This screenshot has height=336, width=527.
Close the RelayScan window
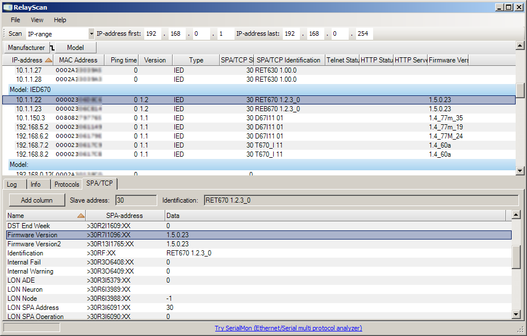tap(518, 7)
